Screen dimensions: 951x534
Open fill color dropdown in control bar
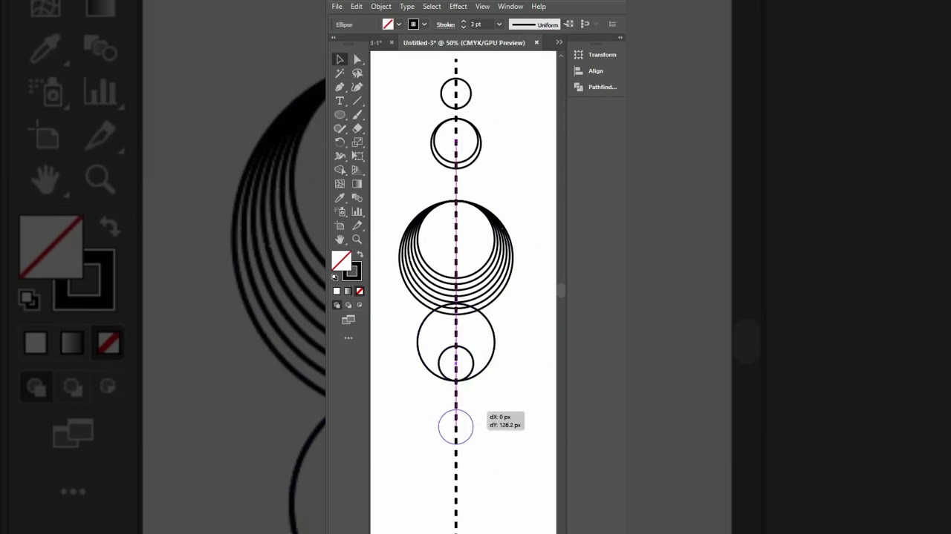(399, 24)
